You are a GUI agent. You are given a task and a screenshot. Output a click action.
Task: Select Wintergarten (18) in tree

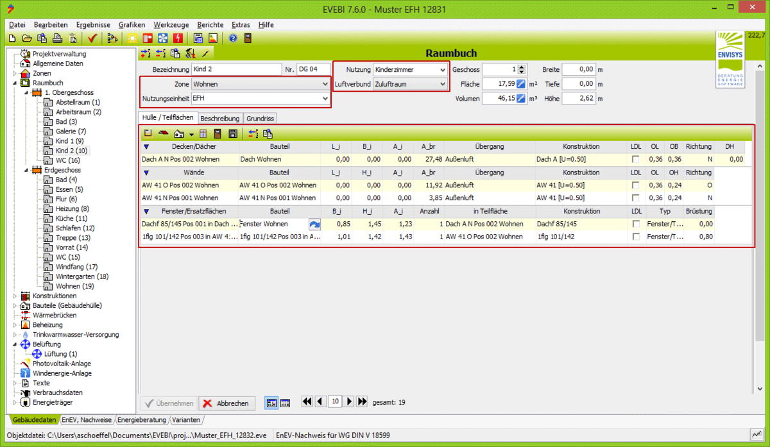[81, 276]
